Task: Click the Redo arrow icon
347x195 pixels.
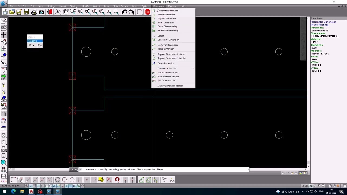Action: [131, 12]
